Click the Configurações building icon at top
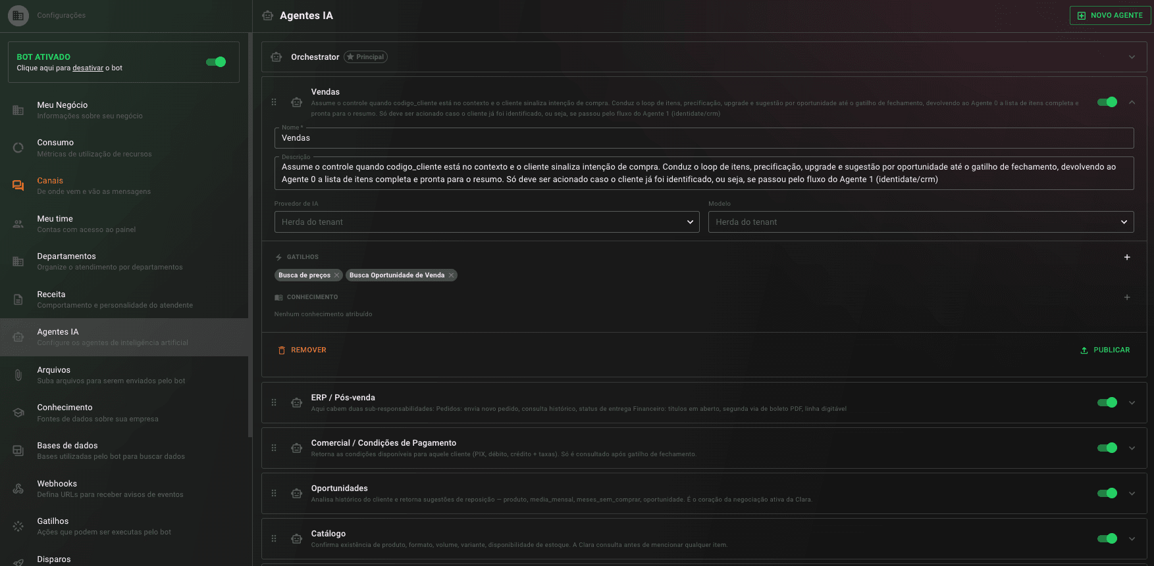The width and height of the screenshot is (1154, 566). pos(18,15)
